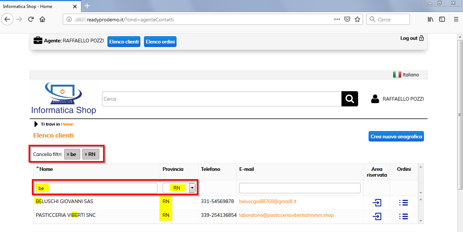Image resolution: width=463 pixels, height=232 pixels.
Task: View orders list for Pasticceria Viberti SNC
Action: click(x=404, y=216)
